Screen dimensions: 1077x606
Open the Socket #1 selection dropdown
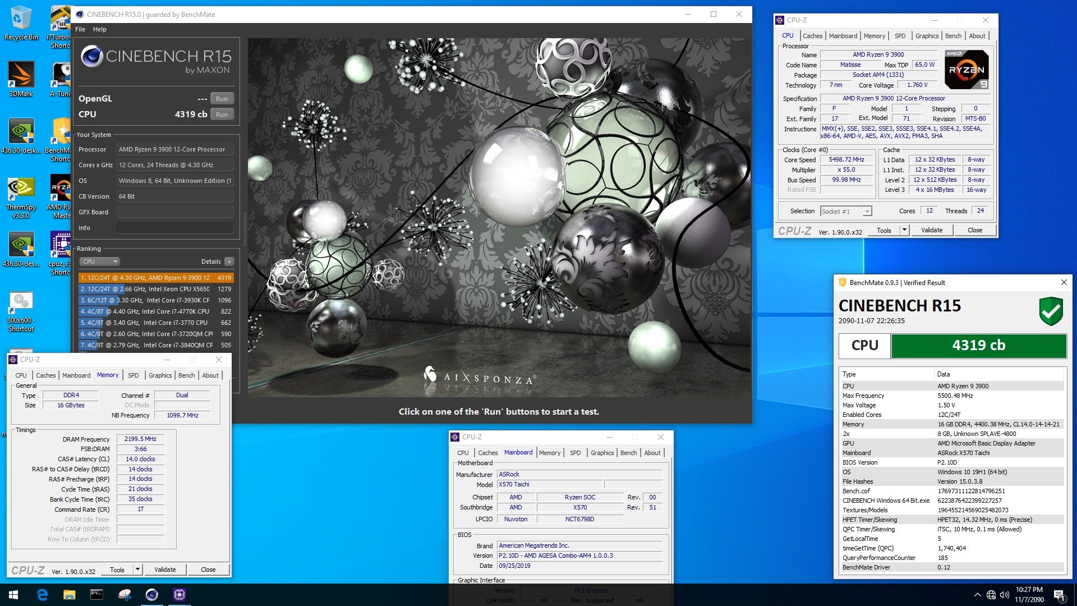click(846, 212)
